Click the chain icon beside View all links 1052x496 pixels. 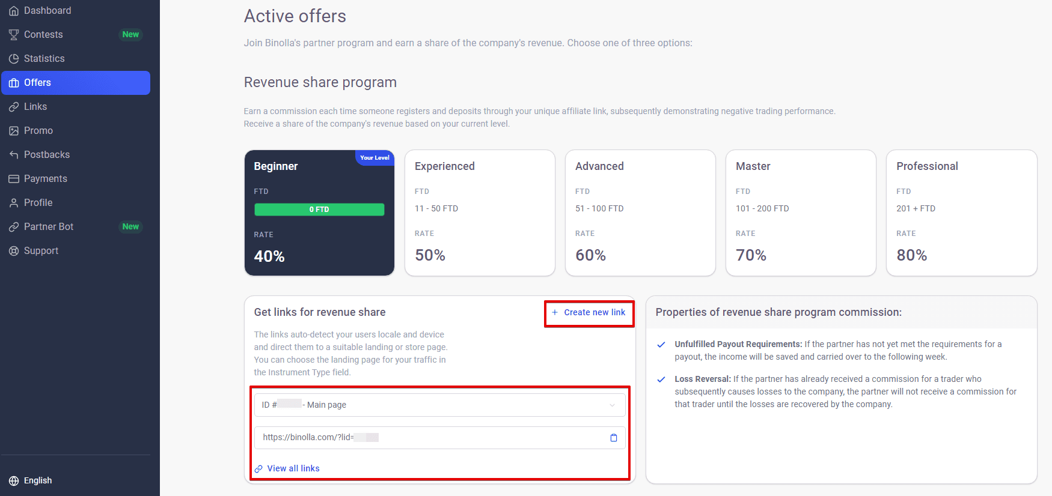[258, 469]
